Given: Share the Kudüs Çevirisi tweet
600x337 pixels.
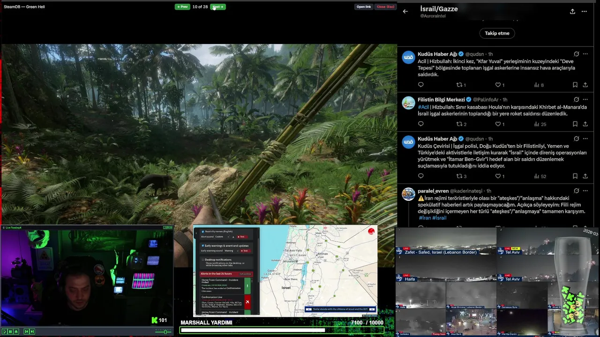Looking at the screenshot, I should [585, 176].
